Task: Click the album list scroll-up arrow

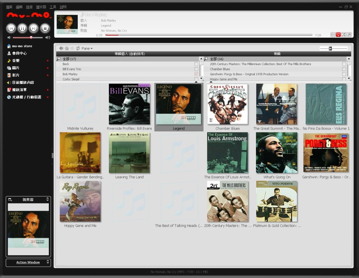Action: (x=349, y=59)
